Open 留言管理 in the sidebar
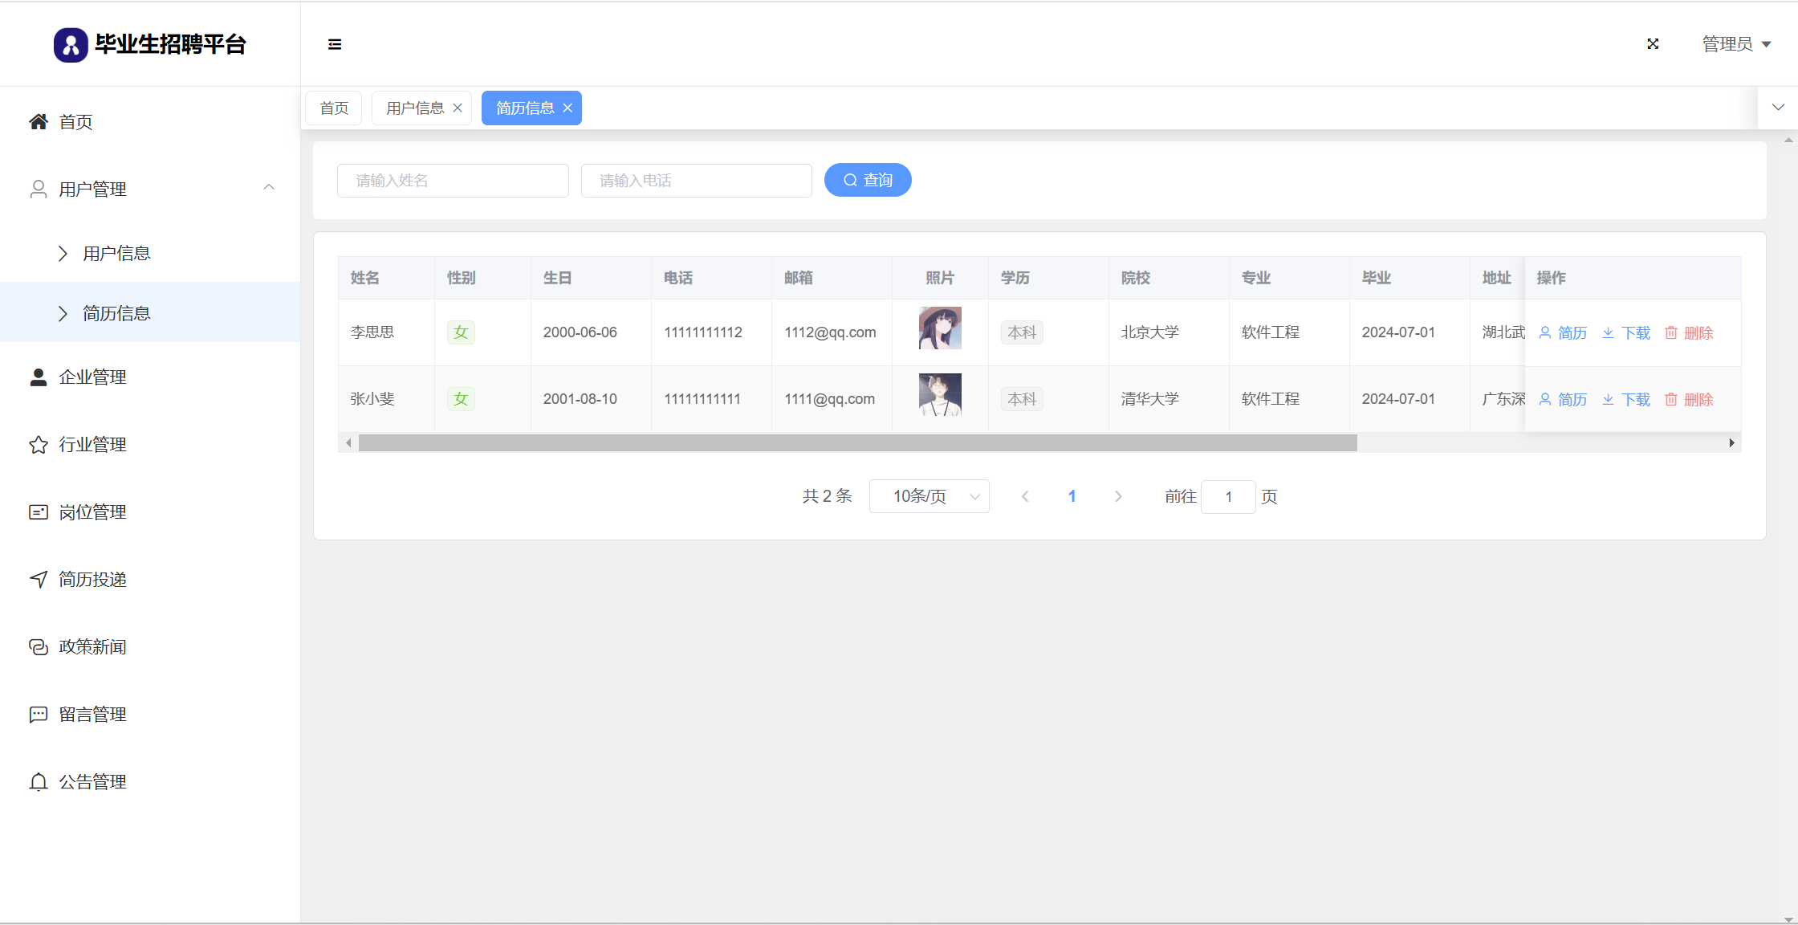Screen dimensions: 1798x925 [92, 715]
